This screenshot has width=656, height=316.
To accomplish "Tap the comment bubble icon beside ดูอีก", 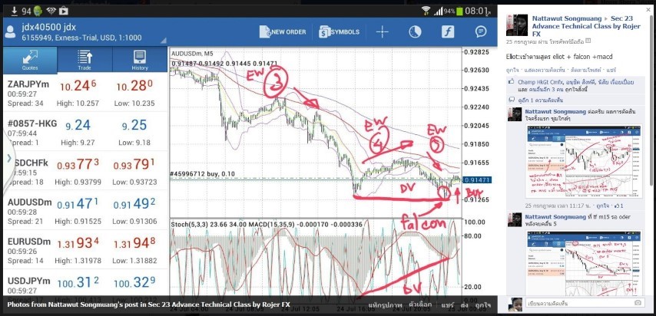I will [x=512, y=100].
